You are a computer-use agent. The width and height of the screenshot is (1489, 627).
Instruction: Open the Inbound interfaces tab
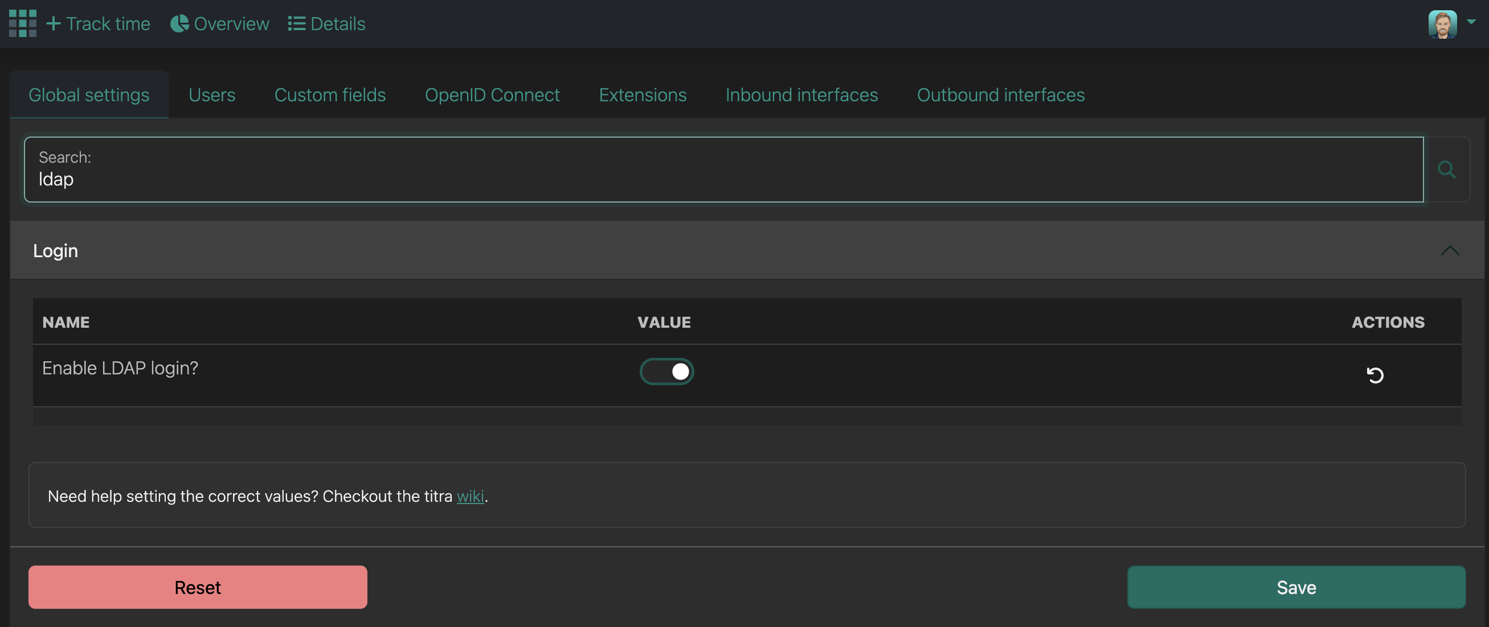coord(801,94)
